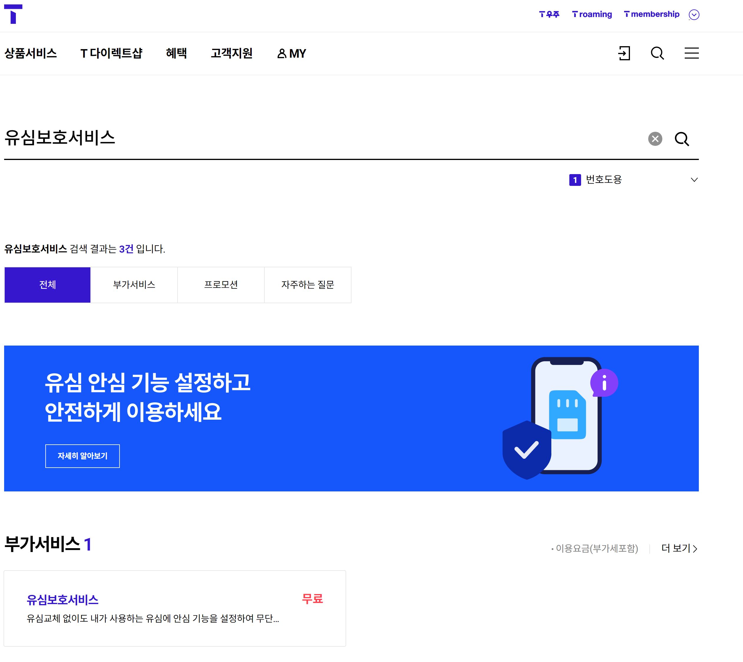
Task: Switch to the 부가서비스 tab
Action: [134, 285]
